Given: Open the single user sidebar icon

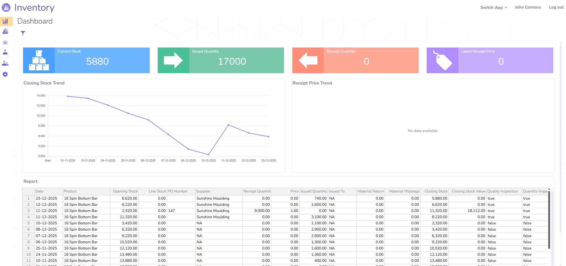Looking at the screenshot, I should point(5,52).
